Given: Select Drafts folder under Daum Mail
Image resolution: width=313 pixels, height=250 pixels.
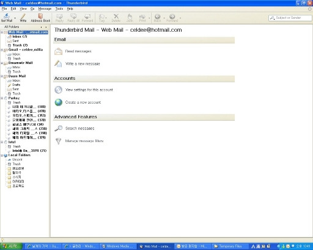Looking at the screenshot, I should 17,85.
